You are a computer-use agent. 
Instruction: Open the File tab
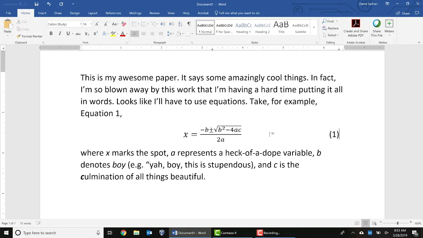pyautogui.click(x=9, y=13)
